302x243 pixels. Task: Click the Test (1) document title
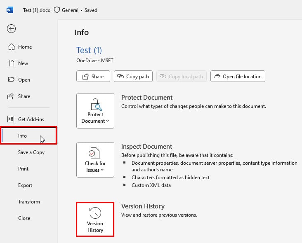click(89, 50)
